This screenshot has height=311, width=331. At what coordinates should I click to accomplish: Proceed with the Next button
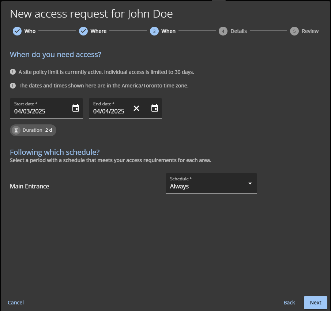point(316,303)
